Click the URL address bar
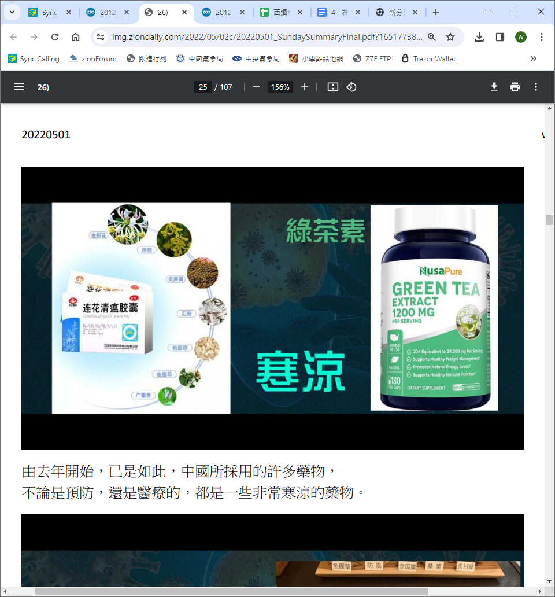The height and width of the screenshot is (597, 555). (x=267, y=37)
